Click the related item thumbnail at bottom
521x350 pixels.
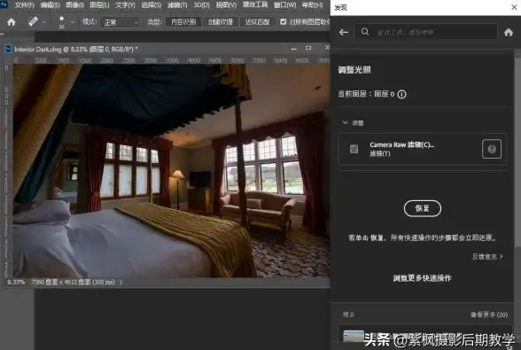tap(354, 337)
